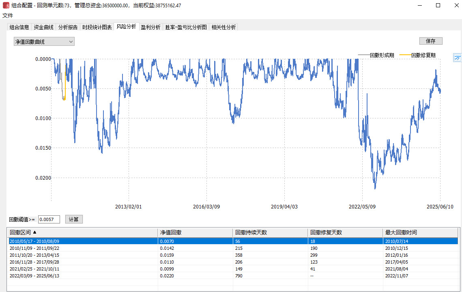Image resolution: width=462 pixels, height=292 pixels.
Task: Click the gray 回撤形成期 legend swatch
Action: click(x=363, y=55)
